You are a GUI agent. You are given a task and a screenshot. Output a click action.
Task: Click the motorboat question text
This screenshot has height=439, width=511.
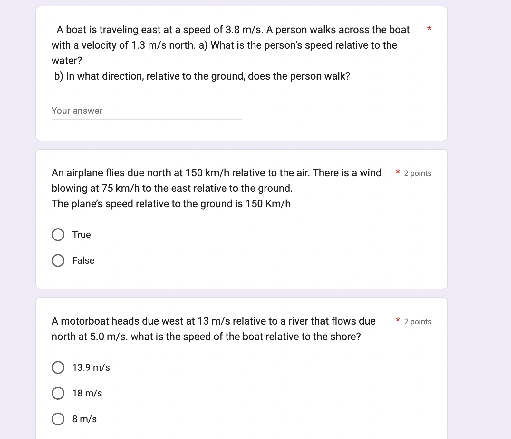click(x=213, y=329)
